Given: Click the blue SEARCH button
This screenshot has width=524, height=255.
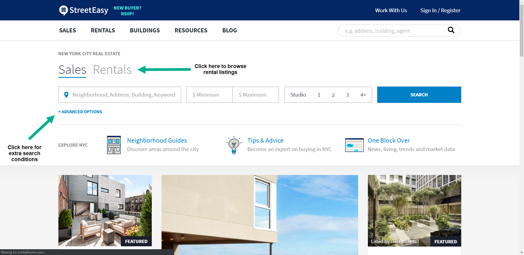Looking at the screenshot, I should click(419, 95).
